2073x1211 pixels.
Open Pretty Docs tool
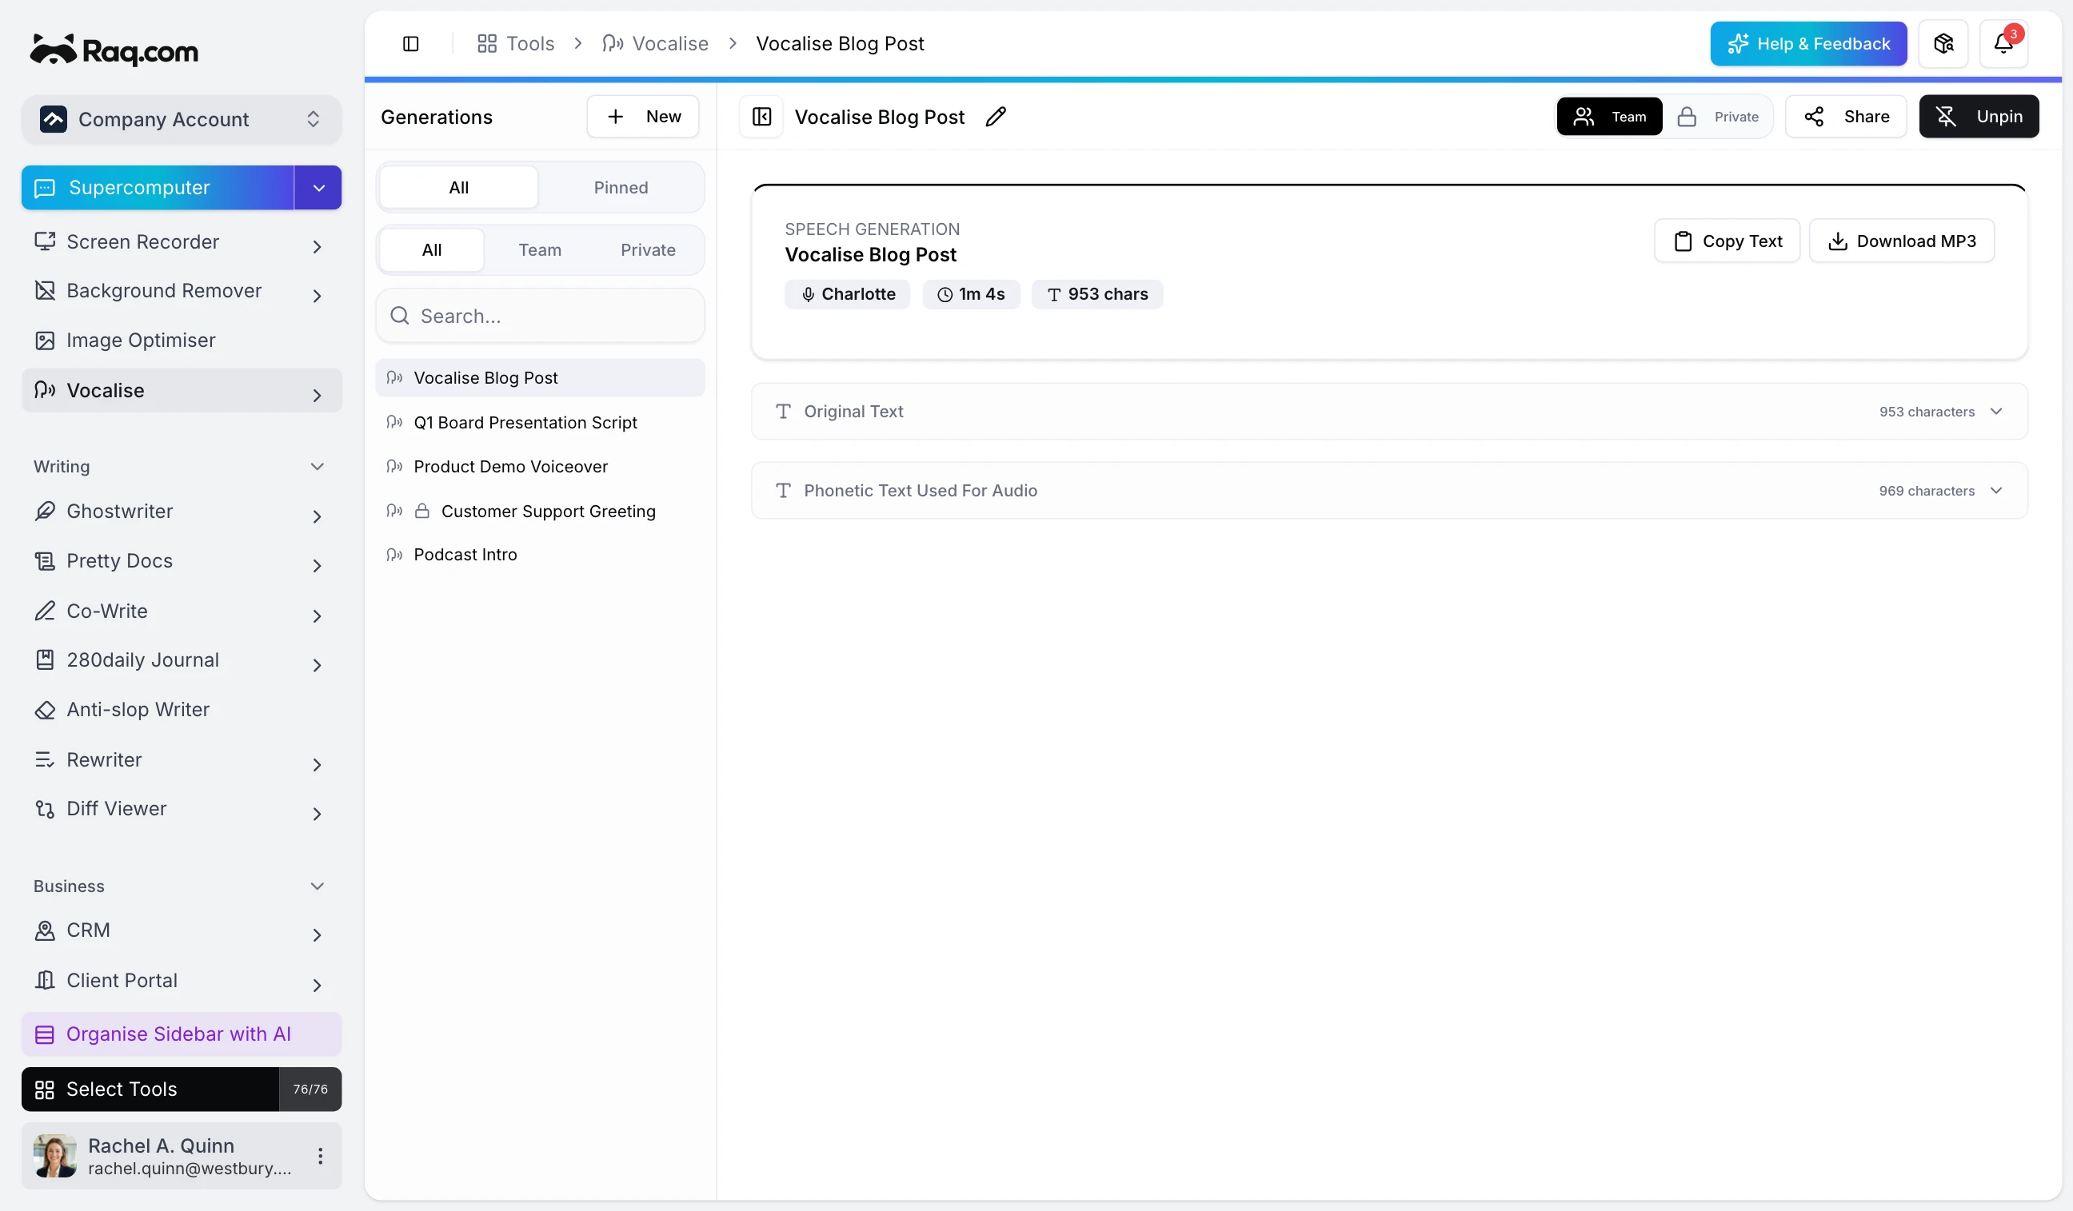pyautogui.click(x=181, y=560)
